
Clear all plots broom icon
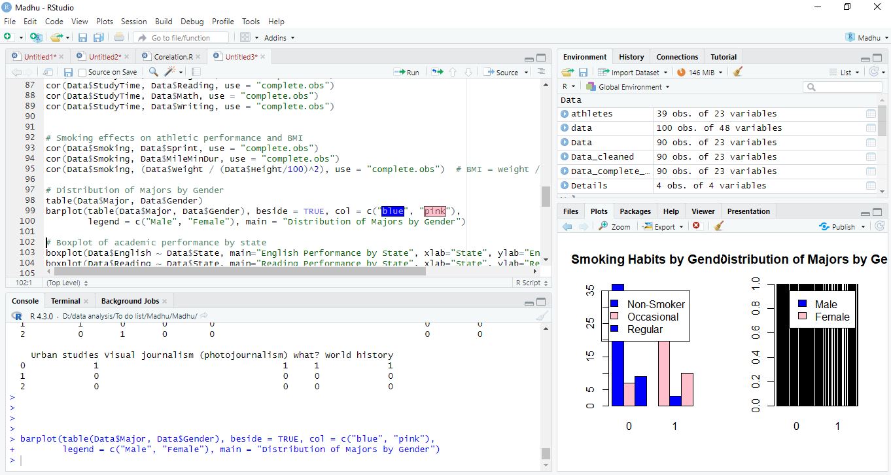click(x=719, y=226)
